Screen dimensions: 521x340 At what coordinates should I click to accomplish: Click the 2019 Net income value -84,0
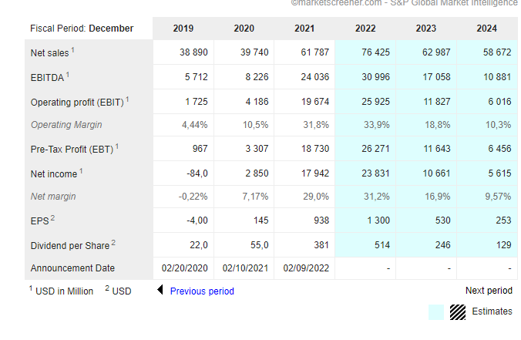pos(197,173)
